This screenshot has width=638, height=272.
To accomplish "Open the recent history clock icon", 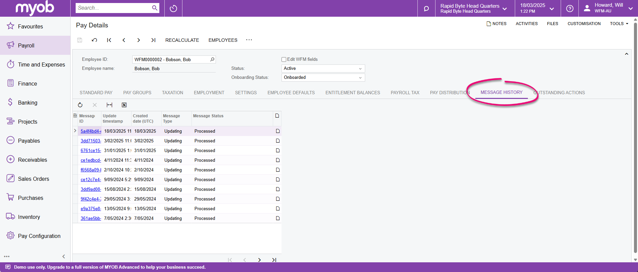I will pos(173,8).
